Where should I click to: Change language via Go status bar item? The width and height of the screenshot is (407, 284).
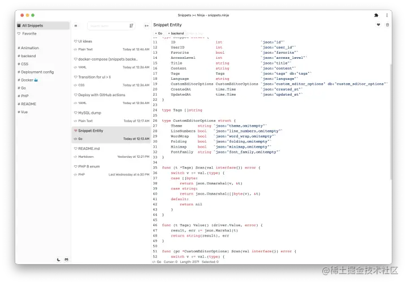pyautogui.click(x=157, y=262)
